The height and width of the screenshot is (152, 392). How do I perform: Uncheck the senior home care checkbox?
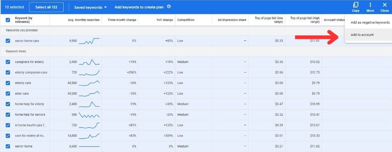[8, 41]
